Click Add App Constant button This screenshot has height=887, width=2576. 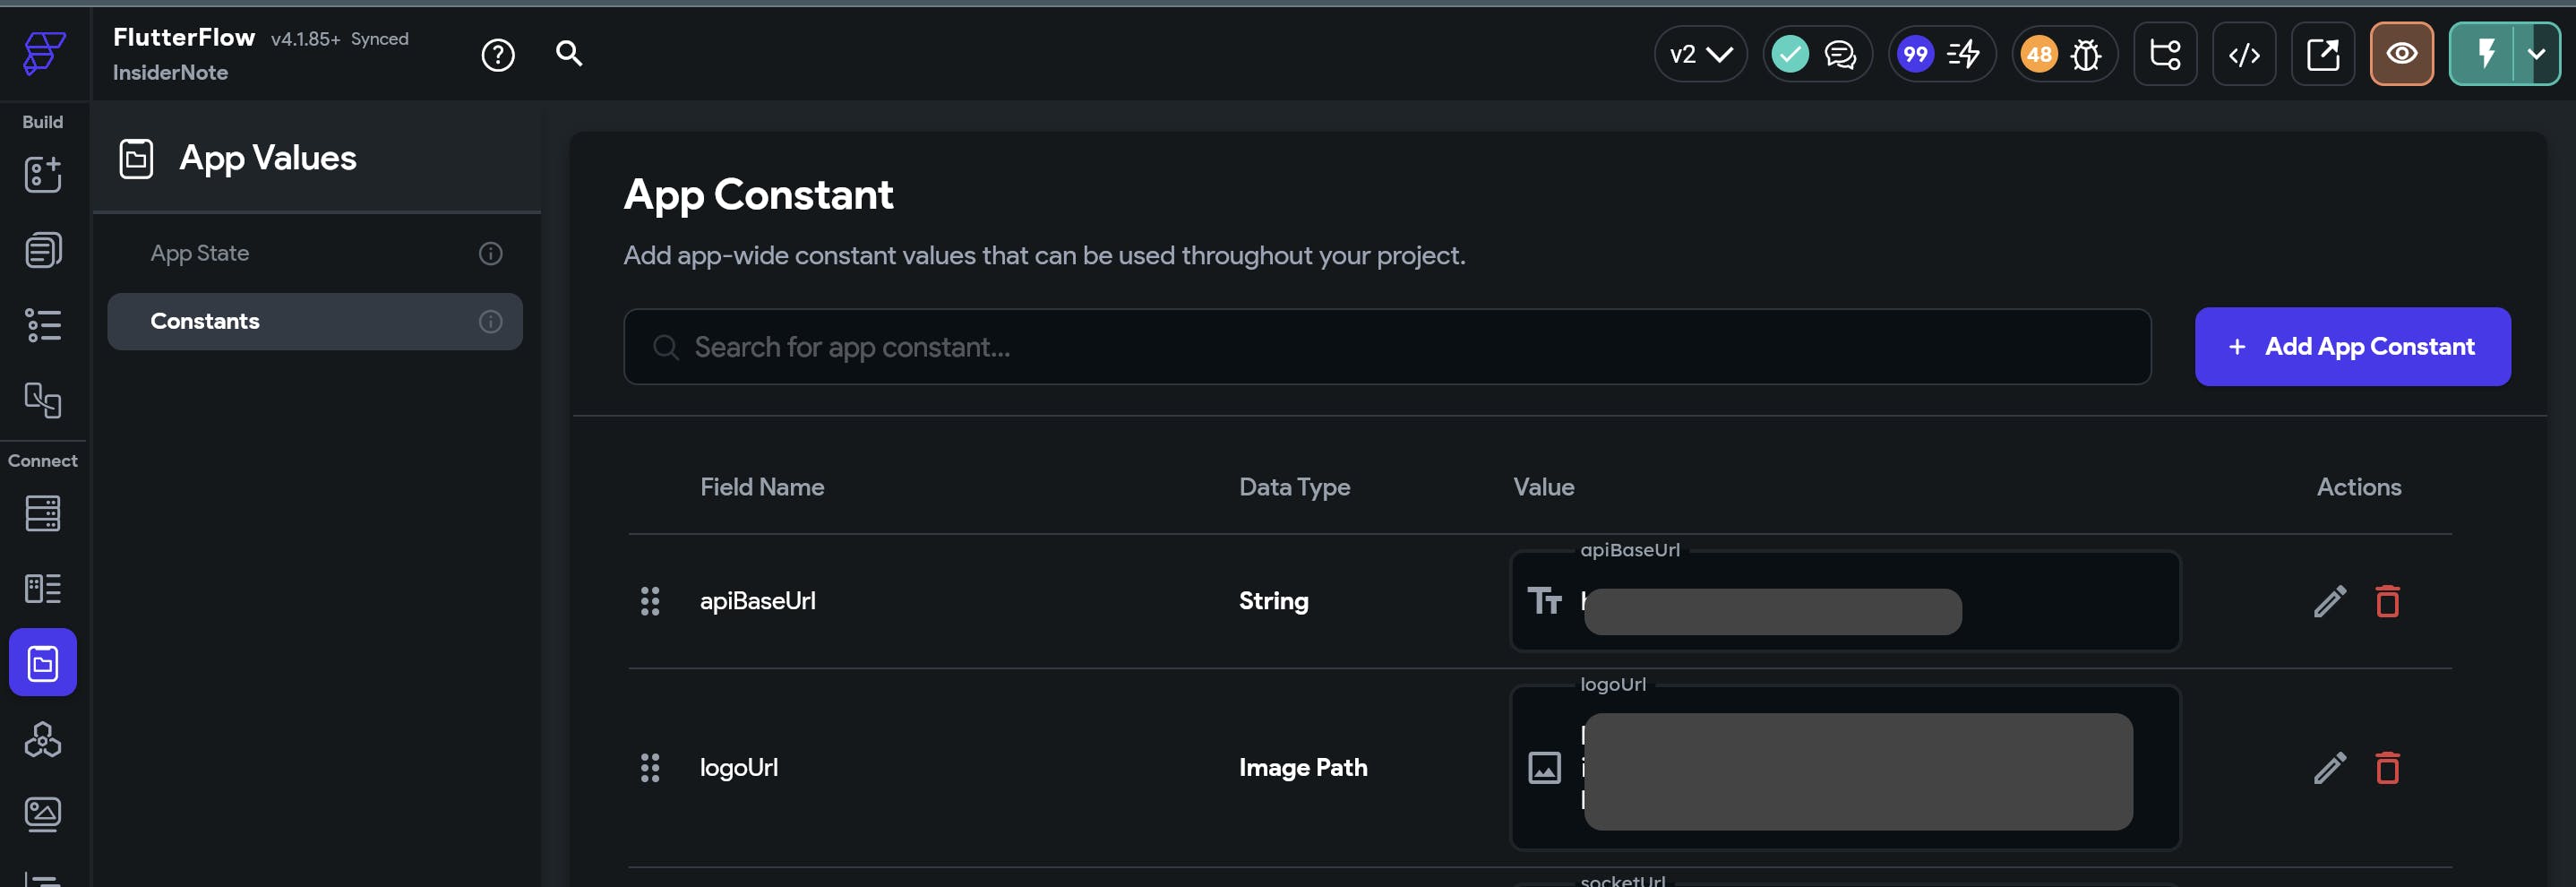(2352, 347)
